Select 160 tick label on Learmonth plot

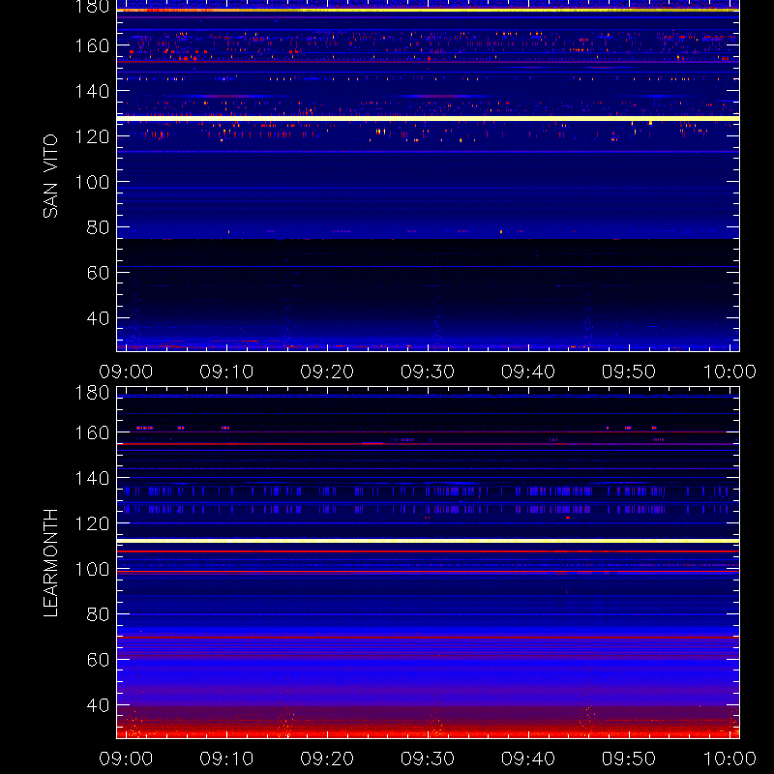pyautogui.click(x=92, y=432)
